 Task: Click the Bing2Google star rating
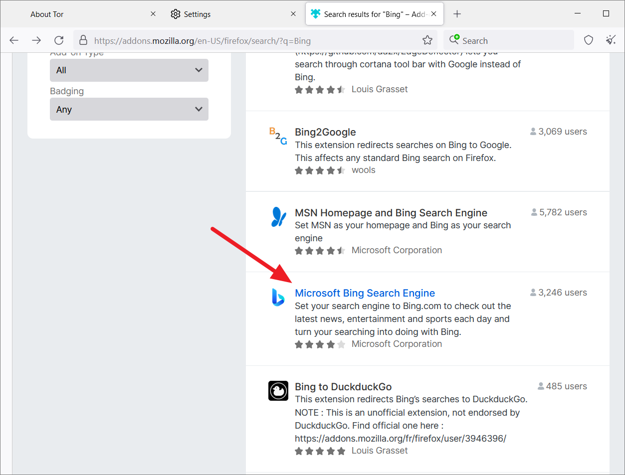click(x=320, y=170)
